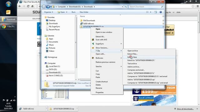Expand the recent pages arrow beside navigation buttons
Viewport: 200px width, 112px height.
coord(51,7)
